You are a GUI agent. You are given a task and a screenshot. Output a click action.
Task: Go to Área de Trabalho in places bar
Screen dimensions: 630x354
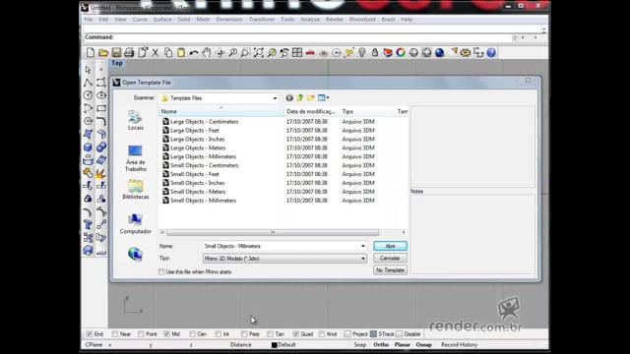coord(136,158)
